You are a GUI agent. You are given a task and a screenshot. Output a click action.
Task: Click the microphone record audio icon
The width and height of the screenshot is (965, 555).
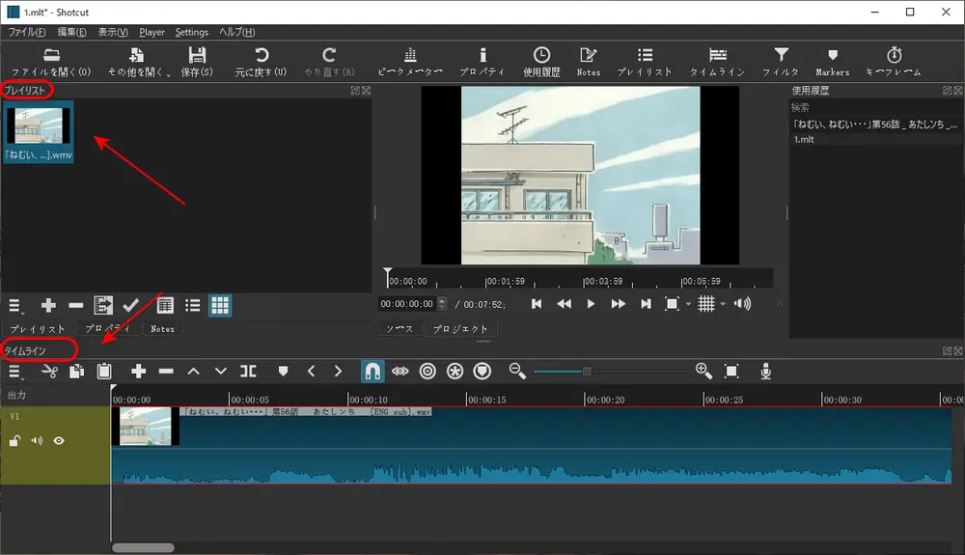coord(765,372)
